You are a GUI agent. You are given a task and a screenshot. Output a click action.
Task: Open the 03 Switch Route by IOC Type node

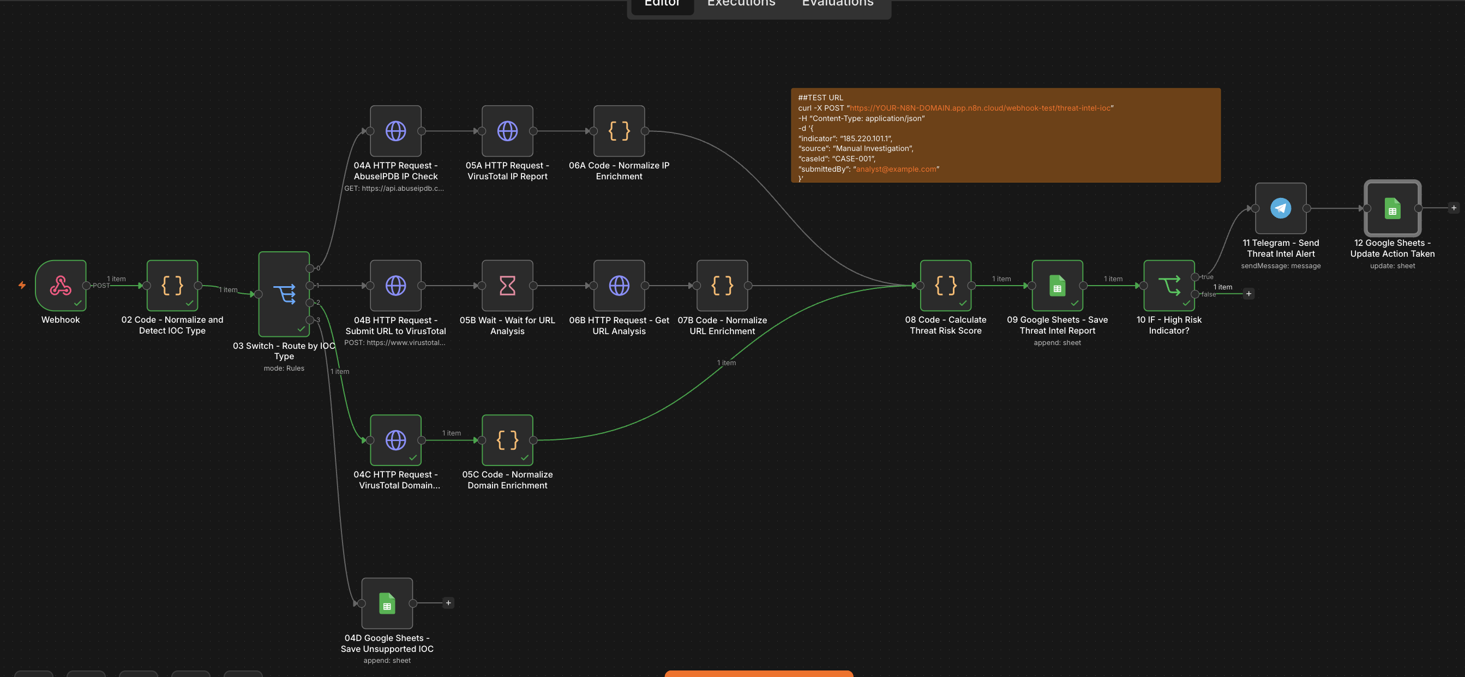(x=284, y=294)
